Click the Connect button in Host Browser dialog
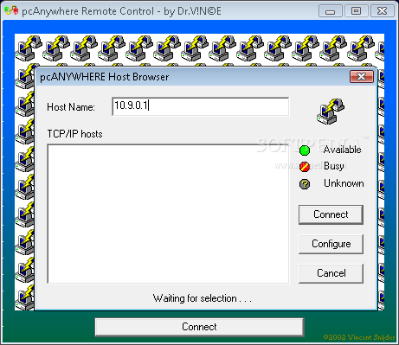This screenshot has height=345, width=399. 331,214
